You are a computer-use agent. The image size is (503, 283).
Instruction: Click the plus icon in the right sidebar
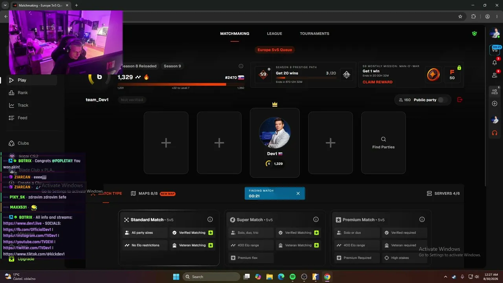(x=494, y=103)
